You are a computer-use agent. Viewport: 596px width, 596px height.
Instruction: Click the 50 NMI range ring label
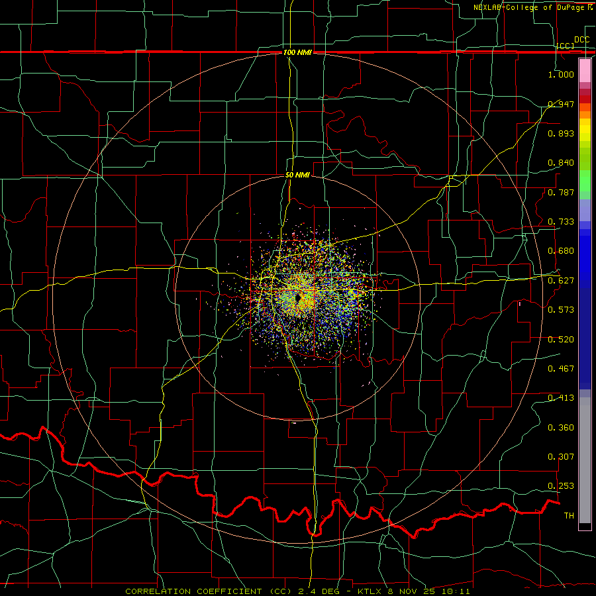(x=297, y=175)
